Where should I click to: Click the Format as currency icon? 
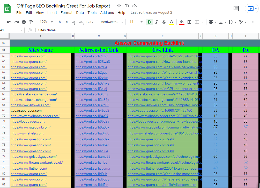pyautogui.click(x=60, y=22)
